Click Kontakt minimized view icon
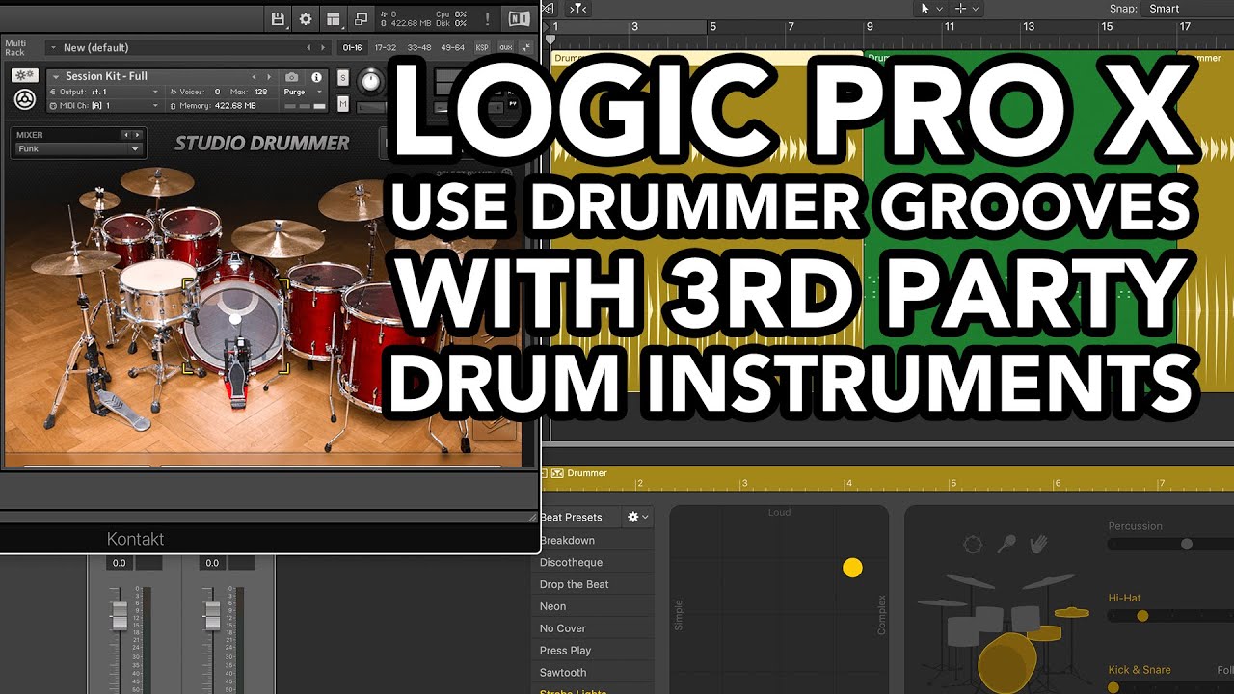 coord(361,18)
